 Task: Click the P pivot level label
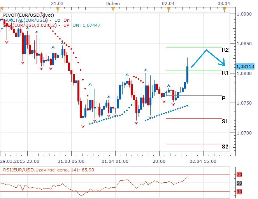224,98
